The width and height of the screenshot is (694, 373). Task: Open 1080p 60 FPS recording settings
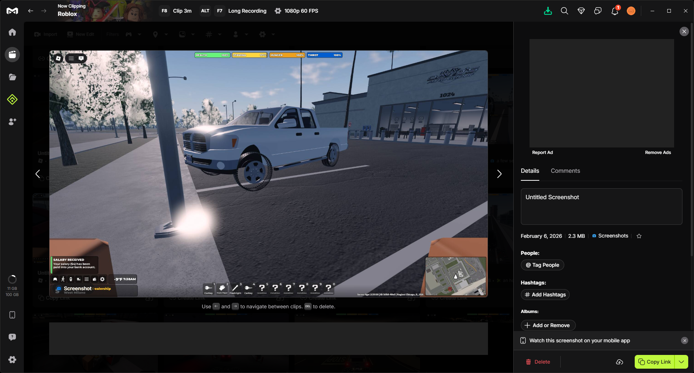click(296, 11)
